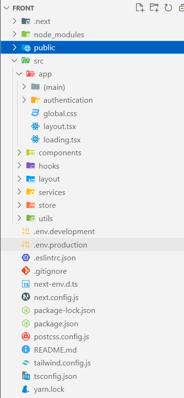
Task: Click the green node_modules folder icon
Action: tap(26, 34)
